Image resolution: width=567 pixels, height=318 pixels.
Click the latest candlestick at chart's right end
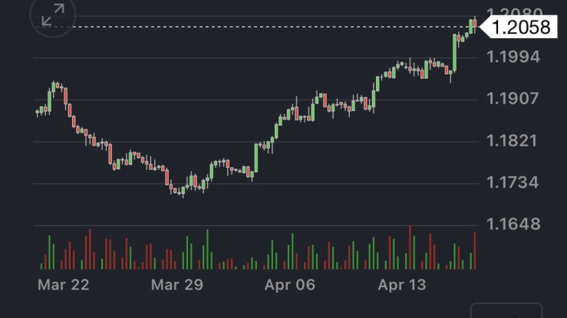(x=476, y=25)
